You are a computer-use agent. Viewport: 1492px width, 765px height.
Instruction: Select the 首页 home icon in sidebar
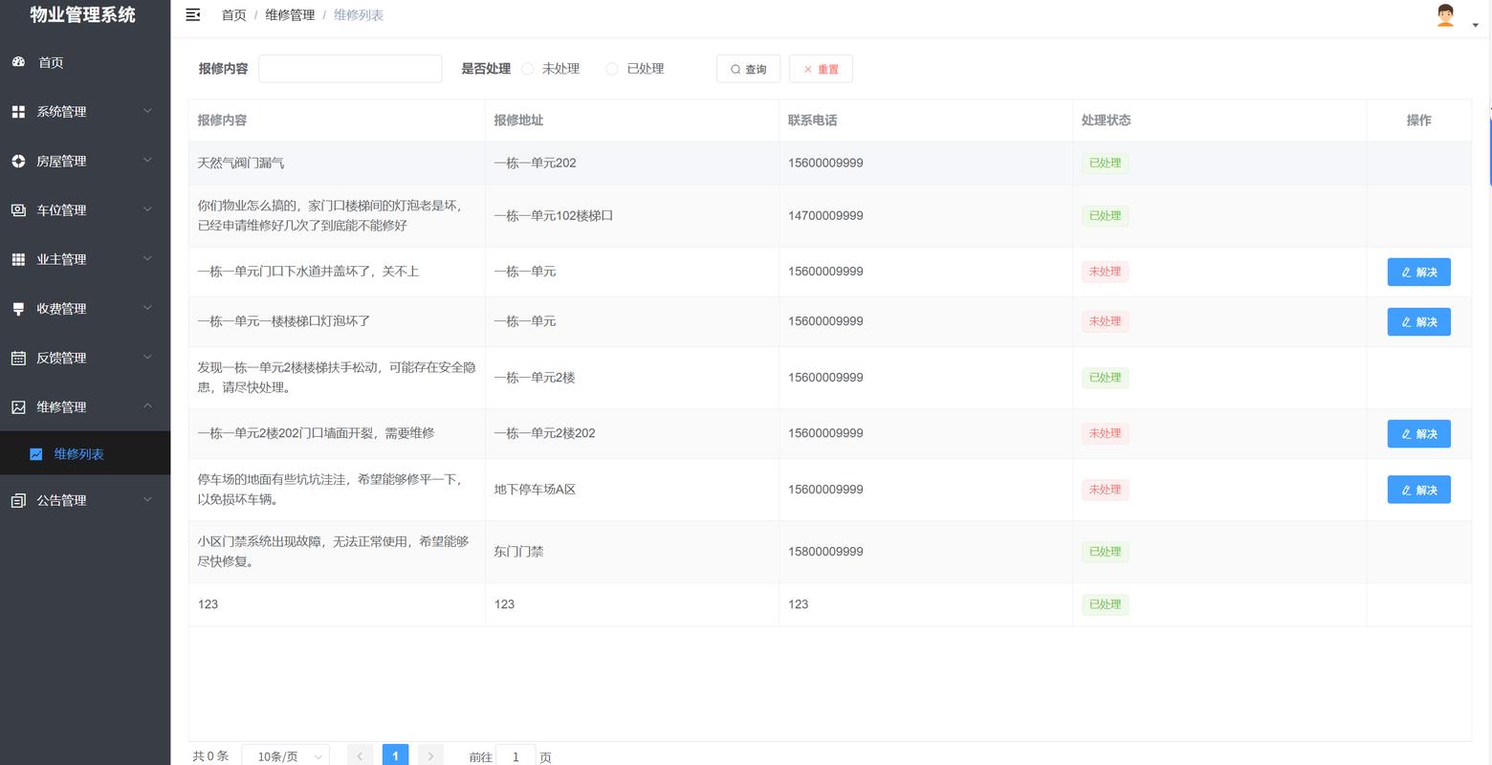tap(19, 62)
